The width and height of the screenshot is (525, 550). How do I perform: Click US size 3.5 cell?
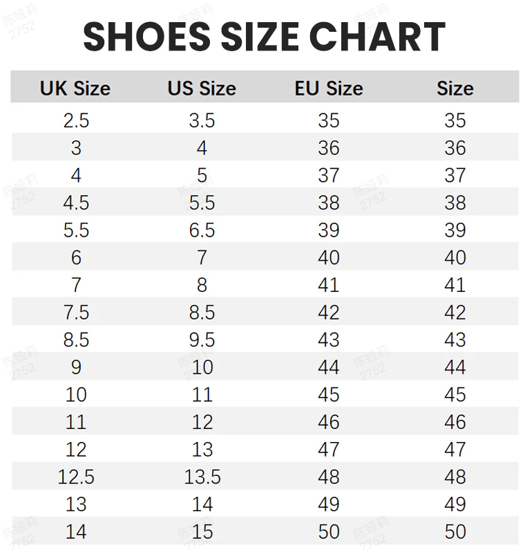(x=202, y=120)
